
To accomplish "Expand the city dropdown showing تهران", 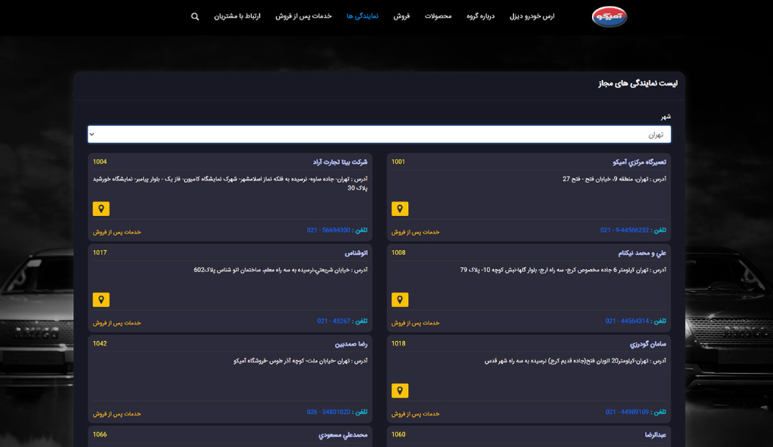I will click(379, 135).
